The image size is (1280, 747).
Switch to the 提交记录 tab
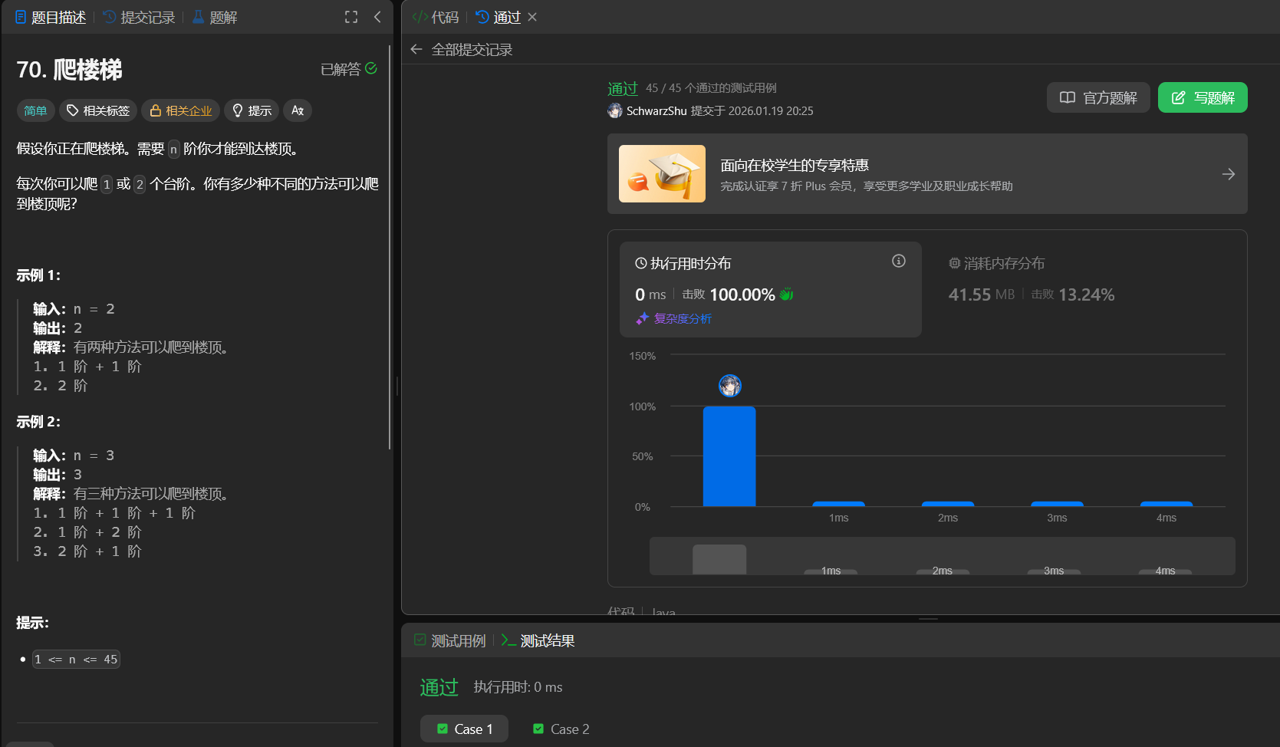click(x=139, y=17)
